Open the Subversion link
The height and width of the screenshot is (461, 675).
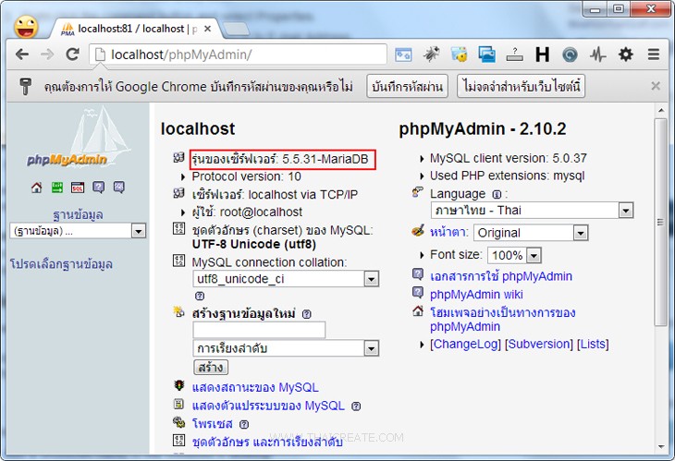539,344
